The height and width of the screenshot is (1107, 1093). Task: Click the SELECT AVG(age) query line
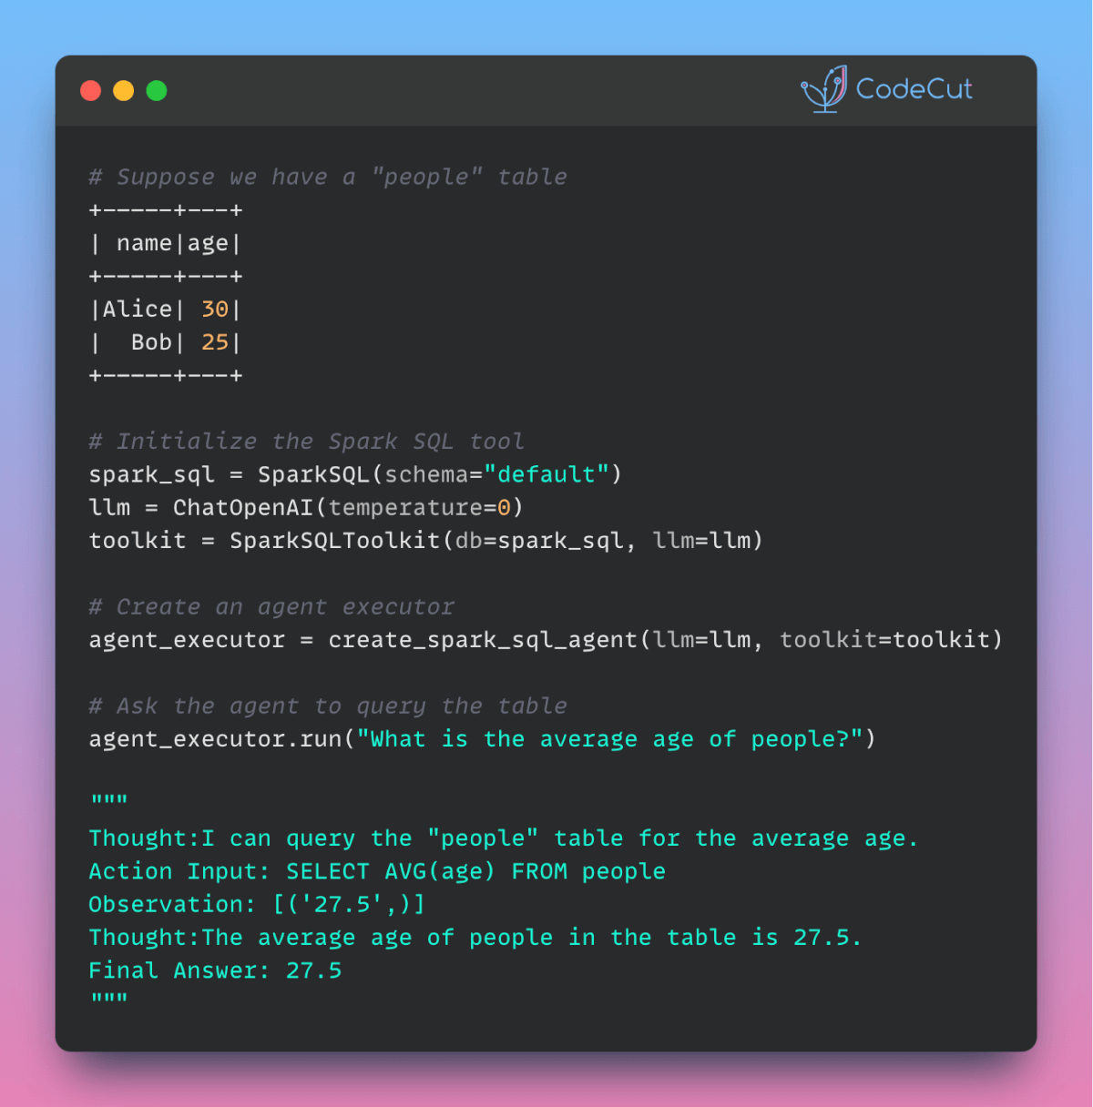(377, 871)
